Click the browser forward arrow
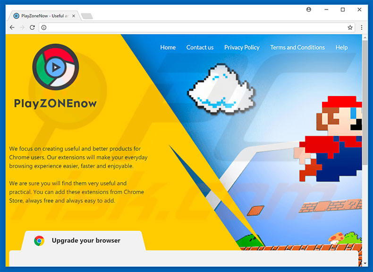The image size is (373, 272). (x=22, y=27)
